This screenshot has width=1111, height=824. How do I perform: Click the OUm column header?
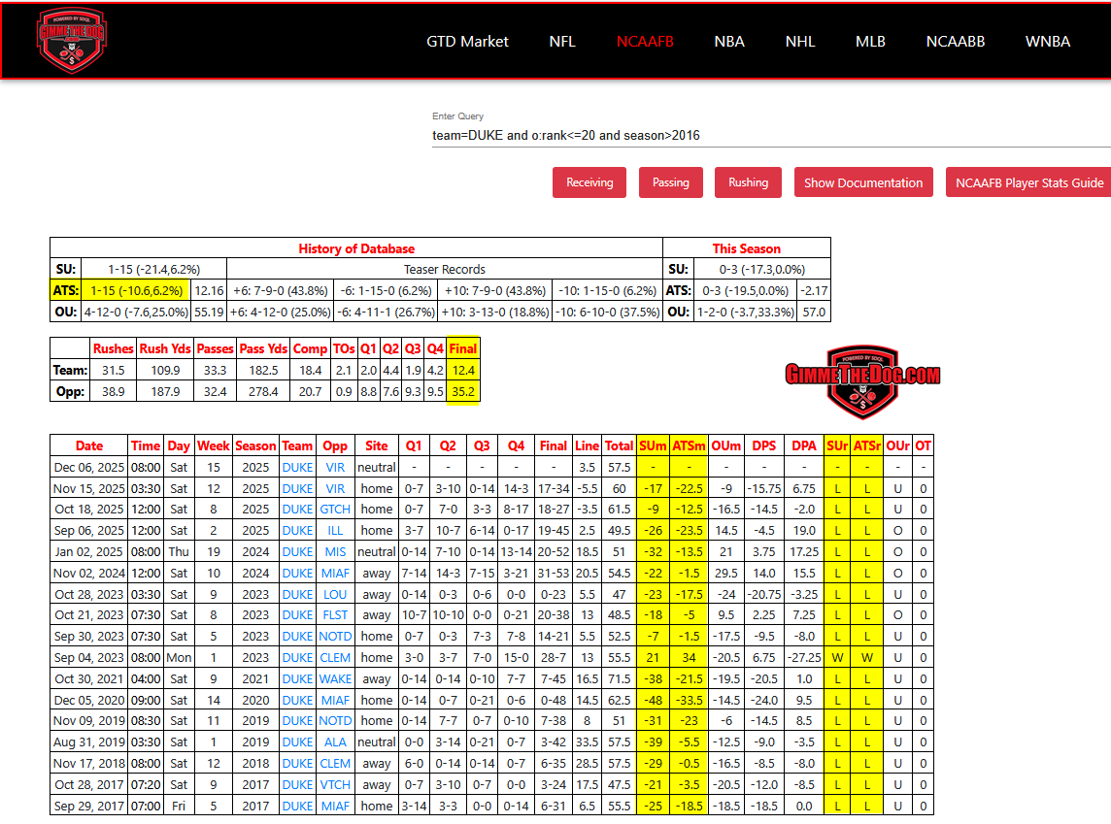click(x=726, y=446)
